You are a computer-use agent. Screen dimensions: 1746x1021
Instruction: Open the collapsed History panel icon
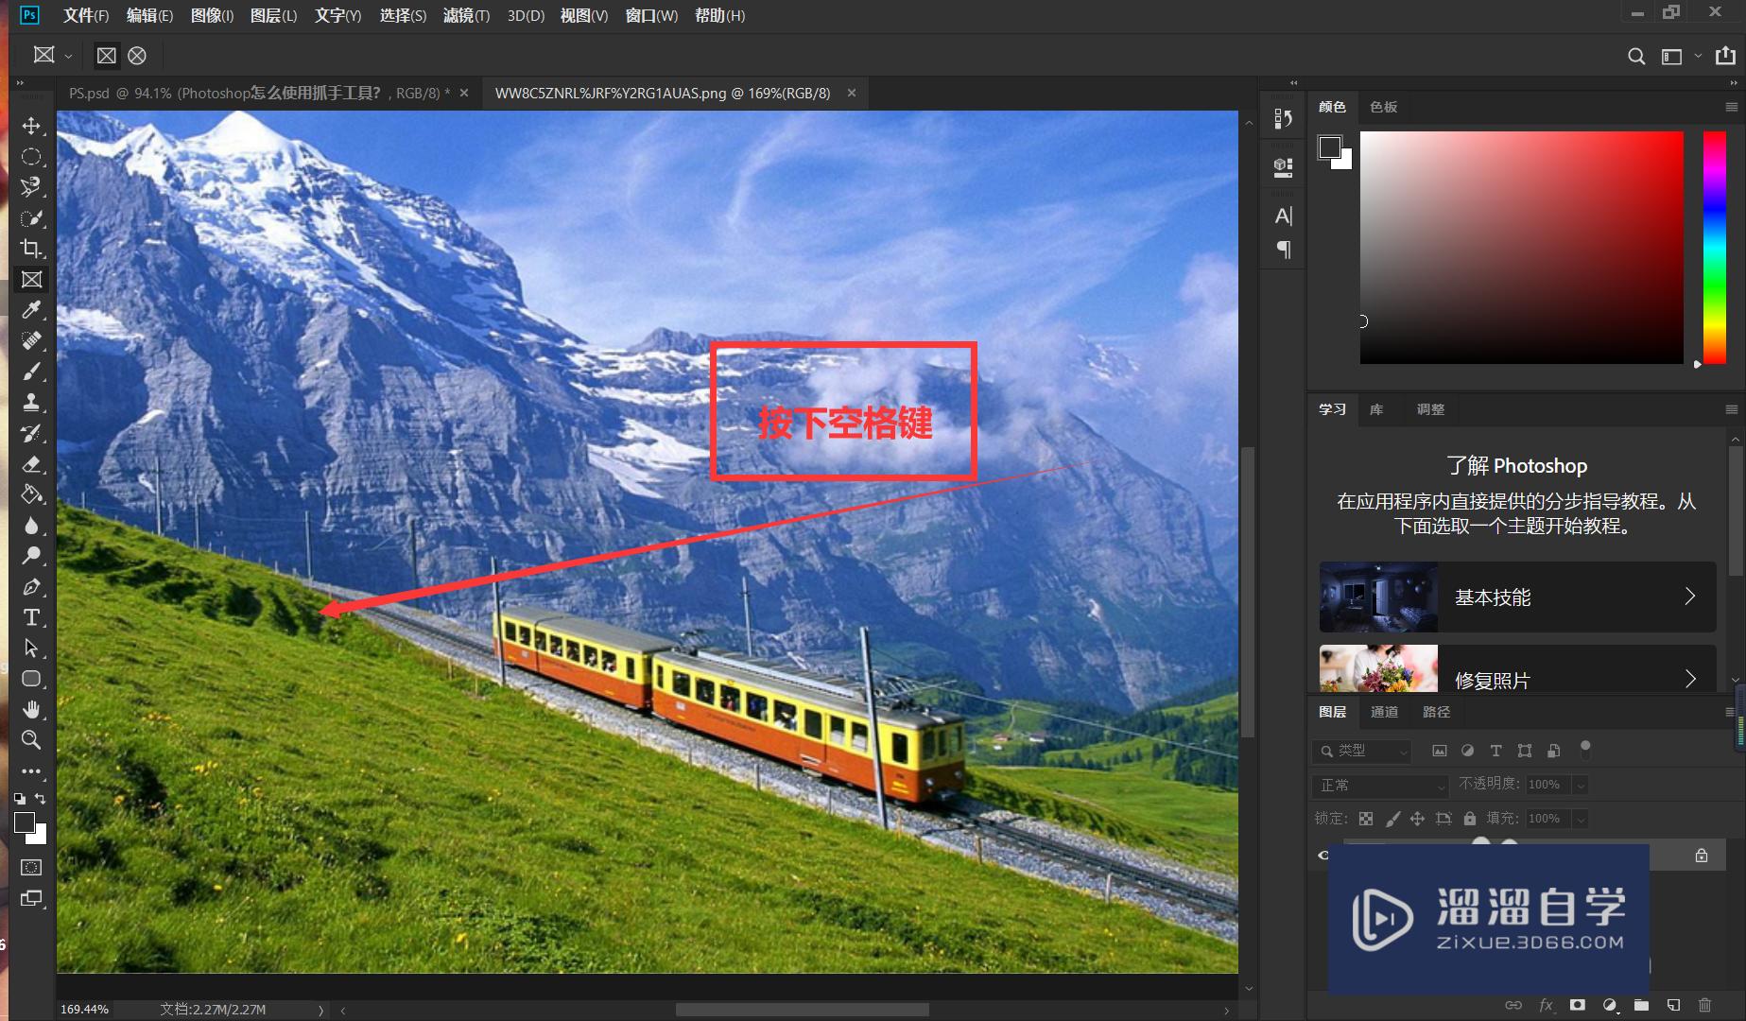[1283, 118]
